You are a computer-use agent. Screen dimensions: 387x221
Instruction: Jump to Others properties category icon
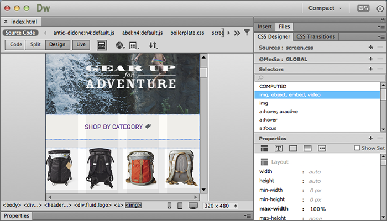(x=322, y=148)
